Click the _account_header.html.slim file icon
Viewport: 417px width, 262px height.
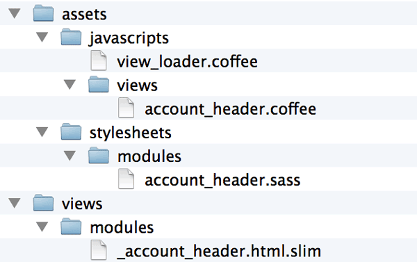[99, 250]
